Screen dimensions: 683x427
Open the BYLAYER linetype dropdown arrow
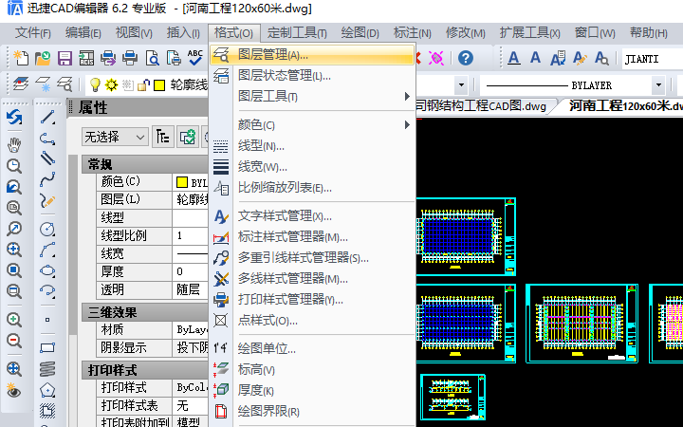(658, 85)
